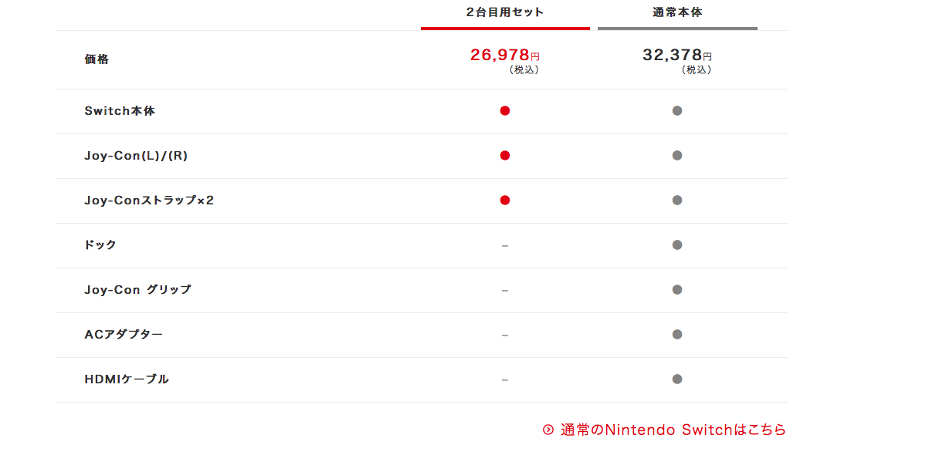Screen dimensions: 929x462
Task: Click the arrow icon beside 通常のNintendo Switch link
Action: click(548, 430)
